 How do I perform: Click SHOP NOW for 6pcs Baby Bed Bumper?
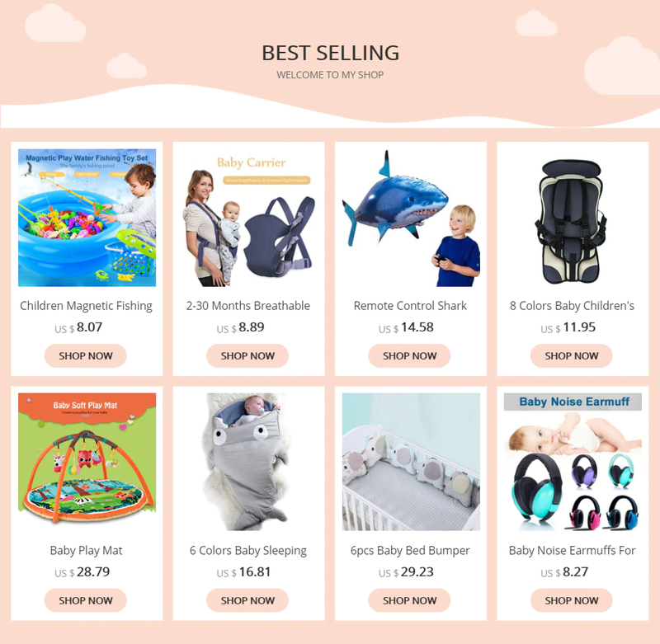(x=409, y=600)
